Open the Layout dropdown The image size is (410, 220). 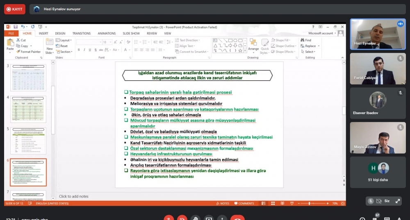point(64,40)
